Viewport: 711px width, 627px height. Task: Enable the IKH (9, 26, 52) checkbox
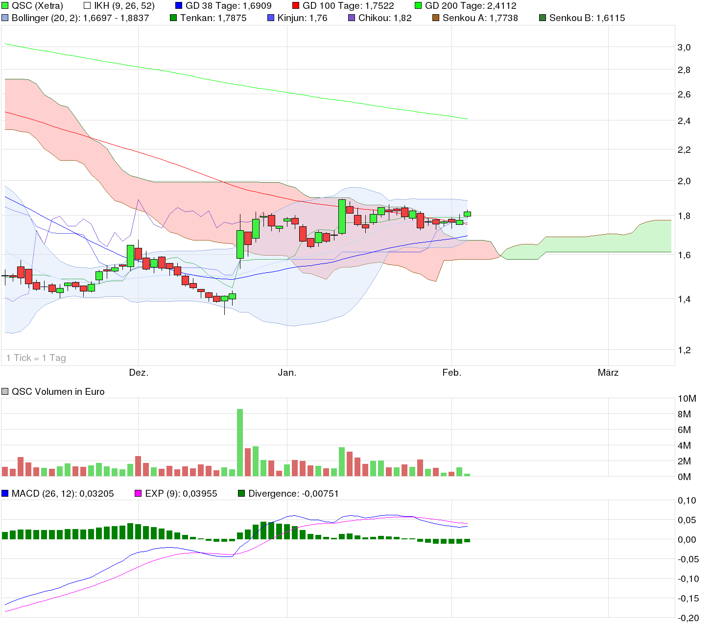86,5
